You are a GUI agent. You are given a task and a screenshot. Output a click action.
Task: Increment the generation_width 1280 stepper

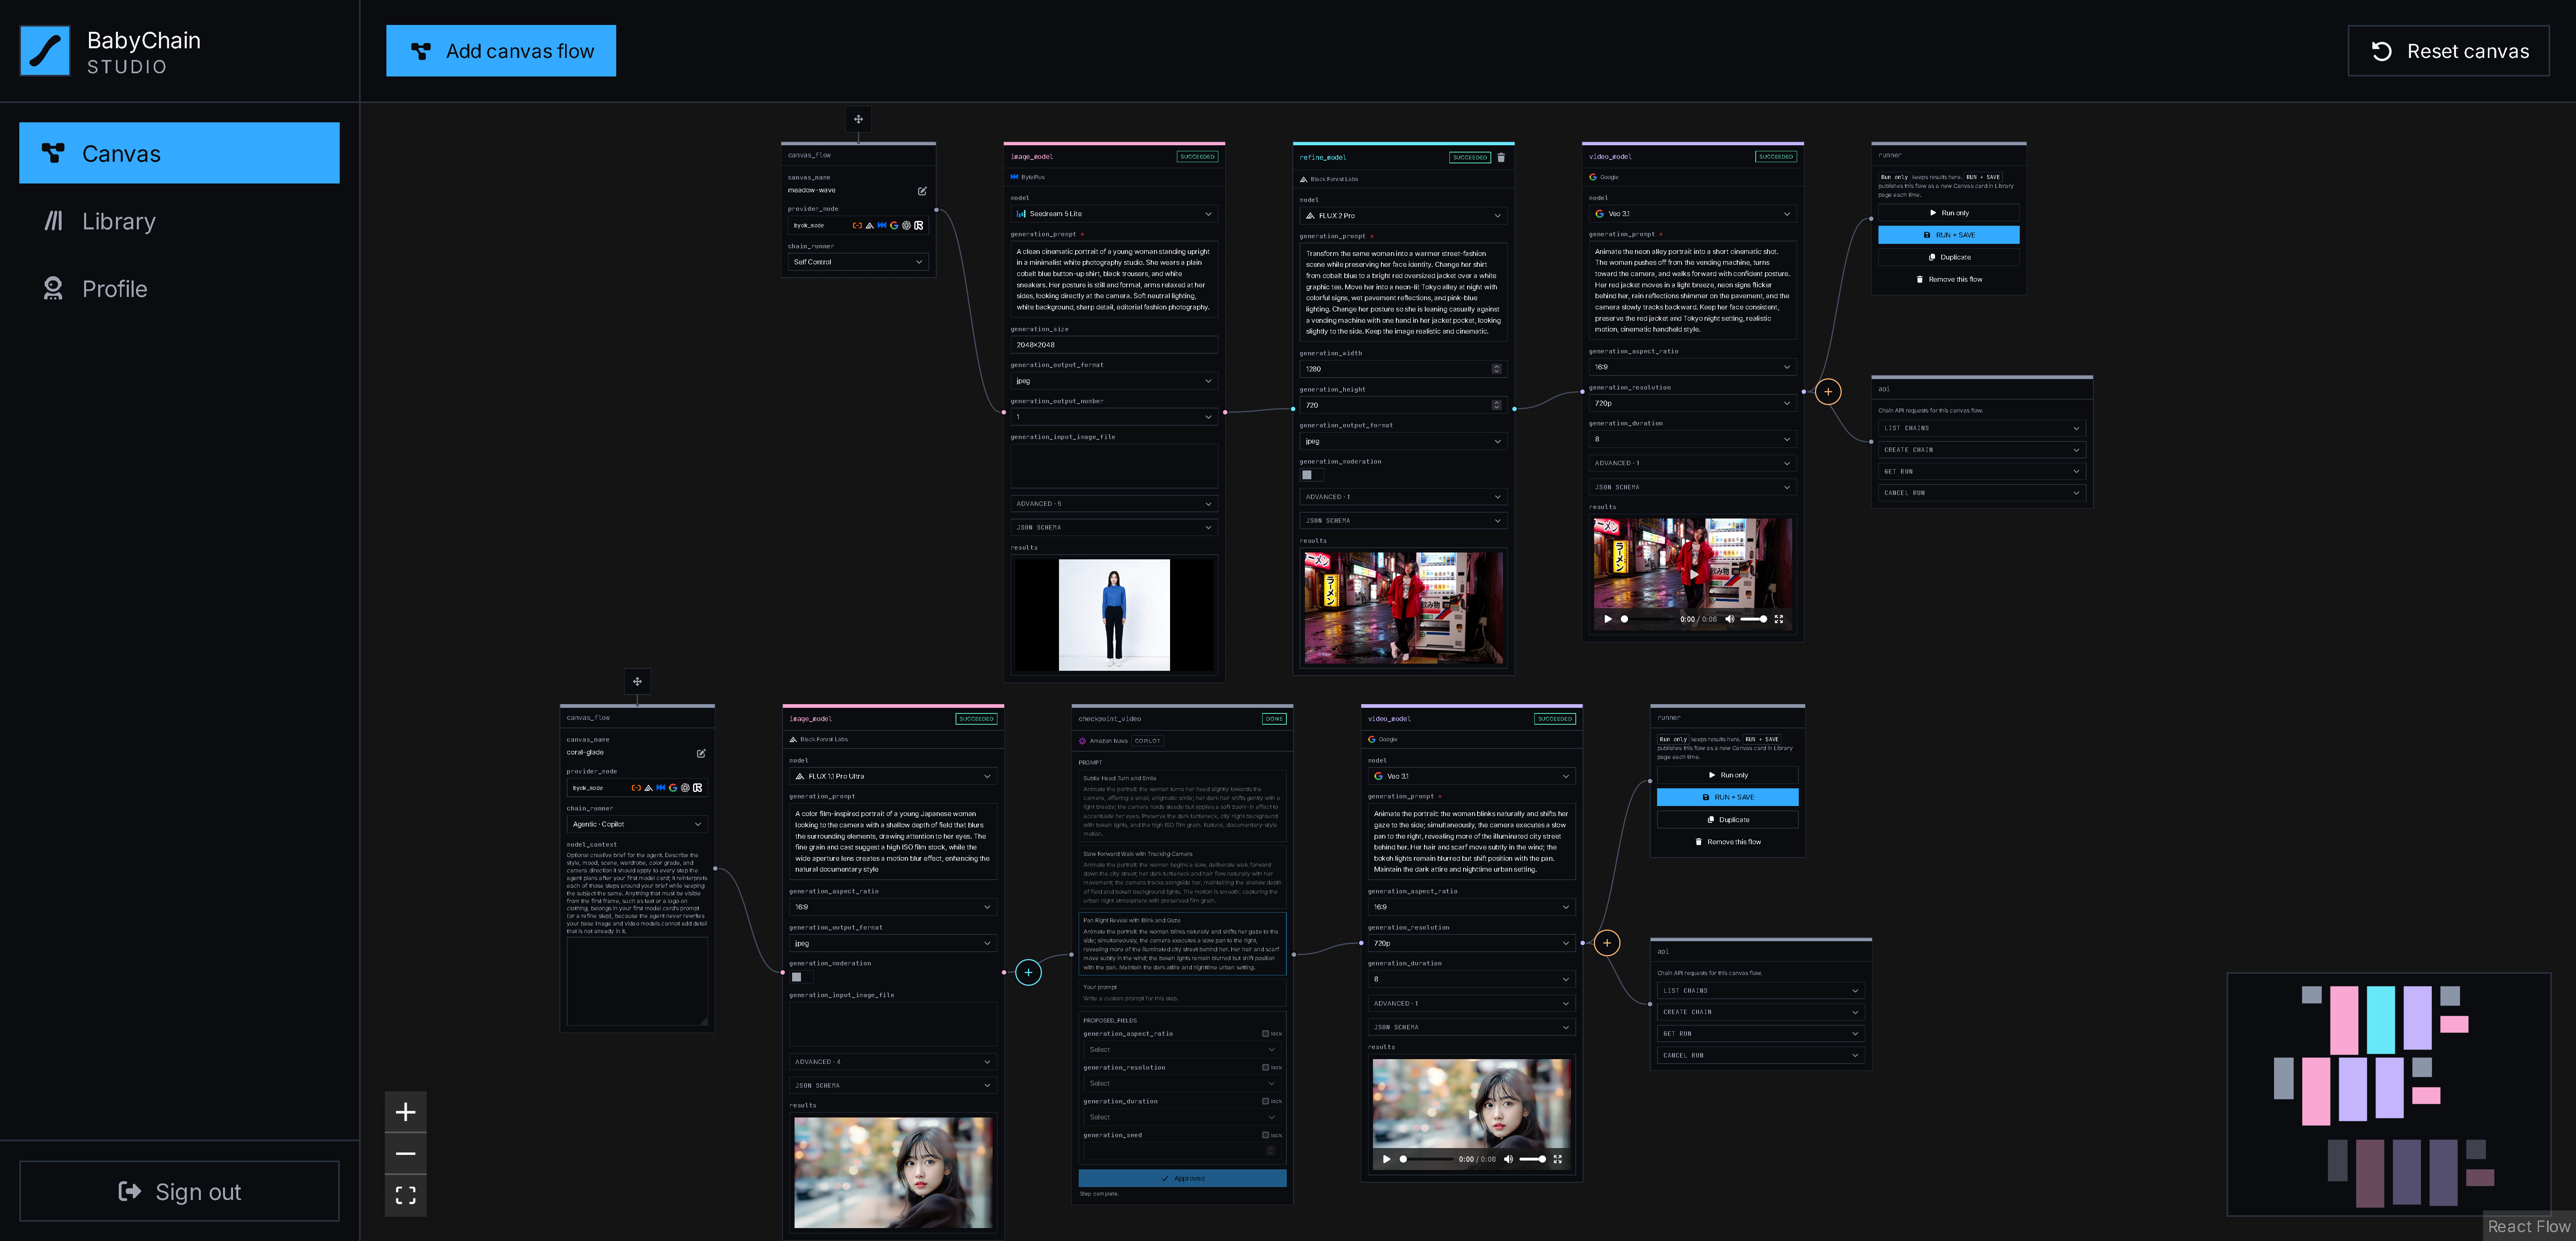point(1497,367)
